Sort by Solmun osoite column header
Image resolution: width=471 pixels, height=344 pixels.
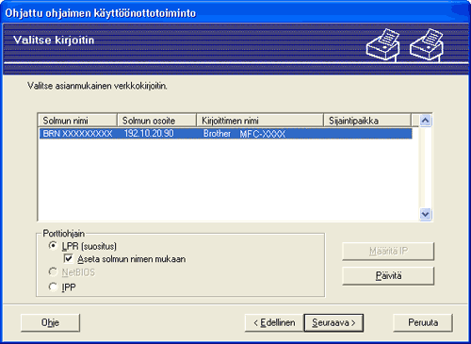[x=156, y=121]
